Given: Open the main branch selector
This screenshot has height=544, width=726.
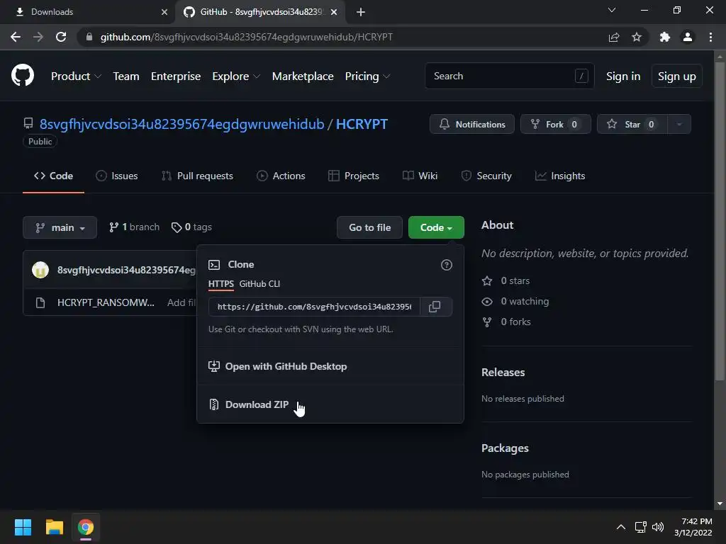Looking at the screenshot, I should click(60, 227).
